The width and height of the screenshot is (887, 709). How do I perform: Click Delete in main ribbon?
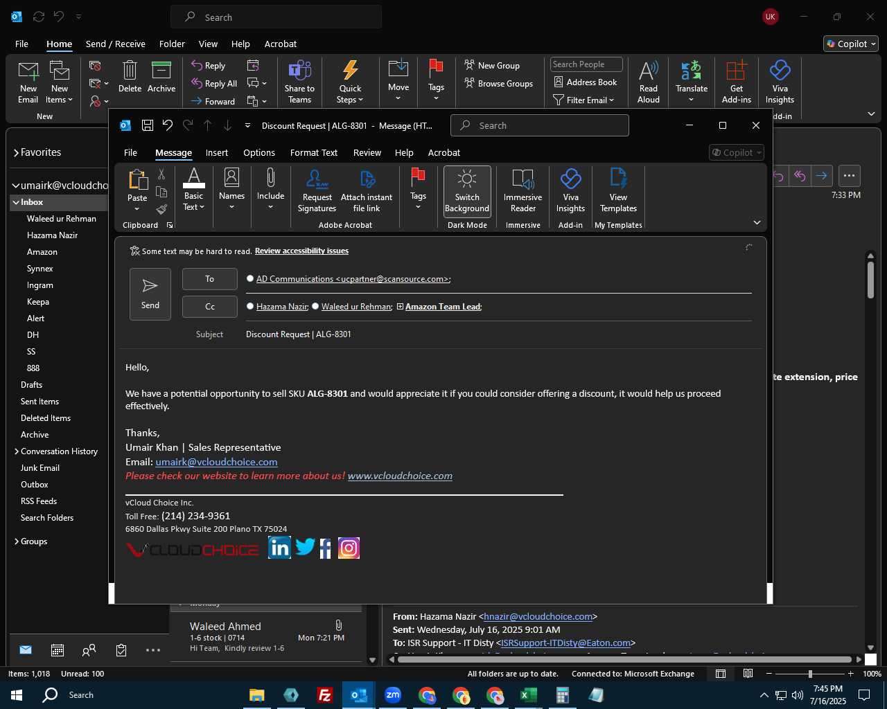coord(130,77)
